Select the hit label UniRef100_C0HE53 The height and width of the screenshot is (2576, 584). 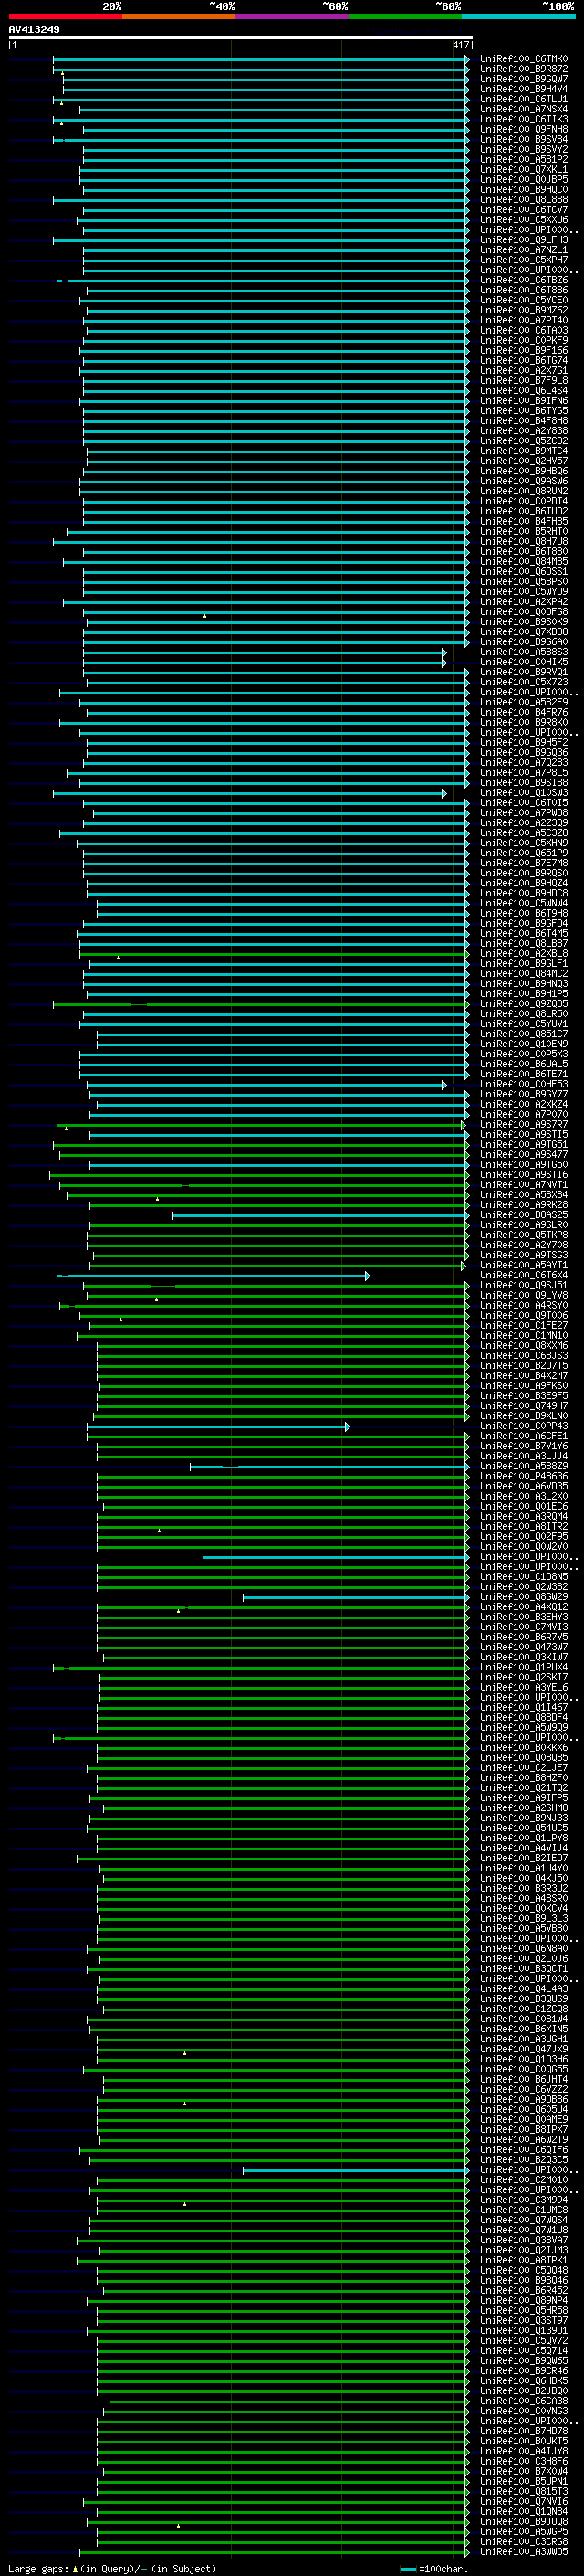[x=524, y=1084]
